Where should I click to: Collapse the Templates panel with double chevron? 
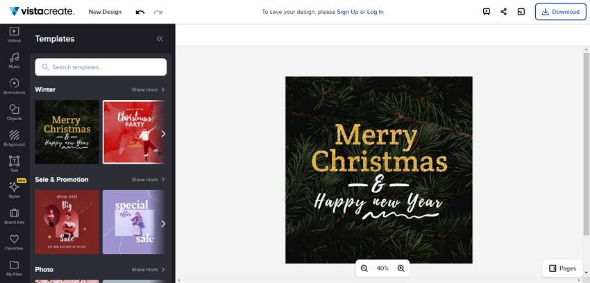point(160,38)
